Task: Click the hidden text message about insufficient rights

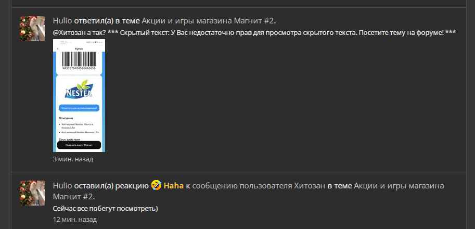Action: tap(288, 33)
